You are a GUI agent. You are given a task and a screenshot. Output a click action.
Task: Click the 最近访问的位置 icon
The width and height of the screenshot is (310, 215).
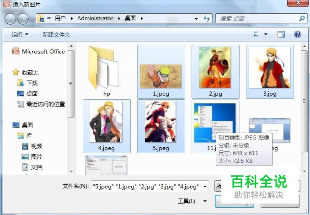[21, 104]
